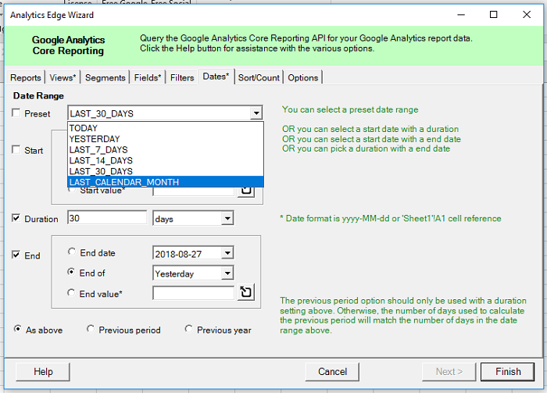Select the End value radio button
This screenshot has height=393, width=547.
tap(71, 293)
